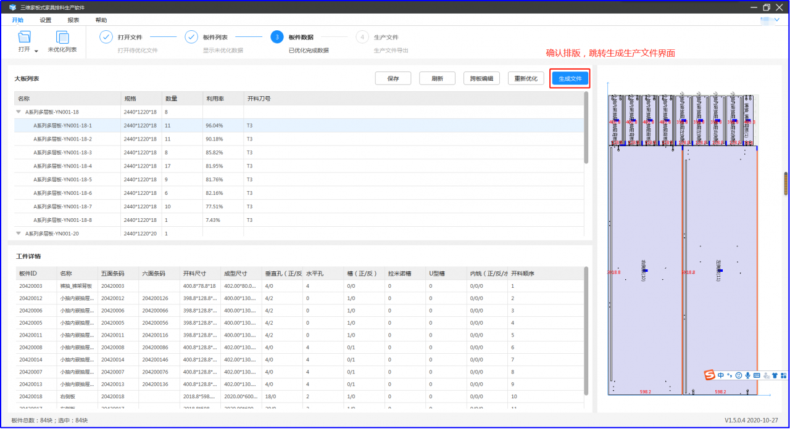Viewport: 790px width, 429px height.
Task: Click the 7.43% utilization cell
Action: (x=223, y=220)
